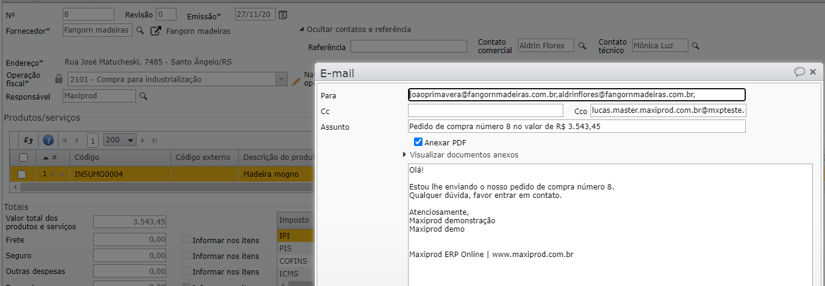The width and height of the screenshot is (825, 286).
Task: Check the select-all checkbox in grid header
Action: coord(23,157)
